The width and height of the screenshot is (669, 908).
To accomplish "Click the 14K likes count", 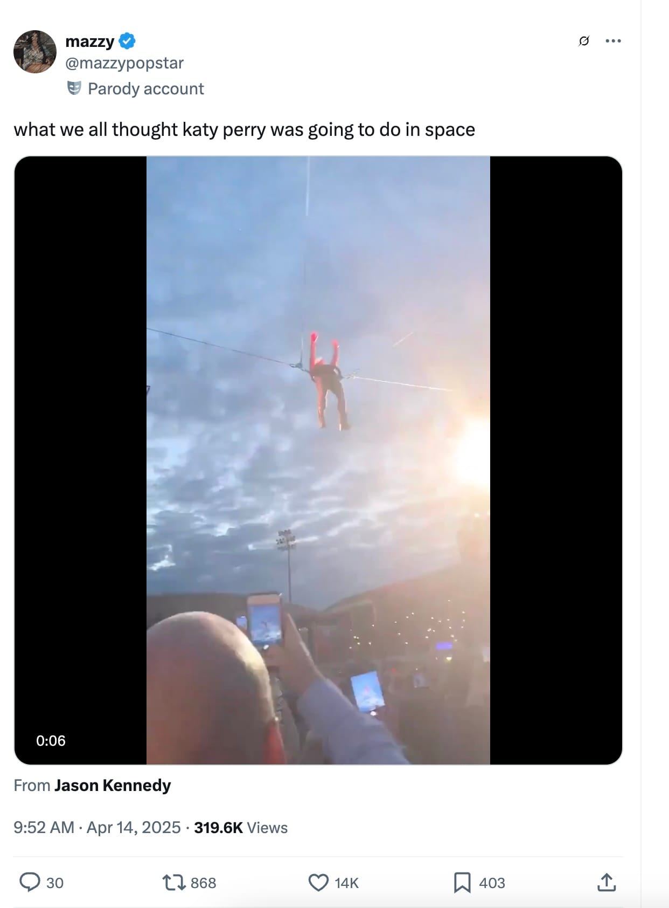I will 346,883.
